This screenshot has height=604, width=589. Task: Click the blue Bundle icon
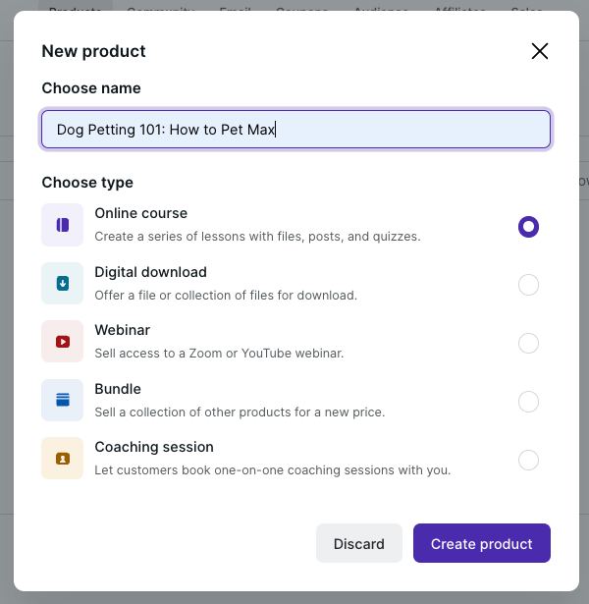(63, 400)
